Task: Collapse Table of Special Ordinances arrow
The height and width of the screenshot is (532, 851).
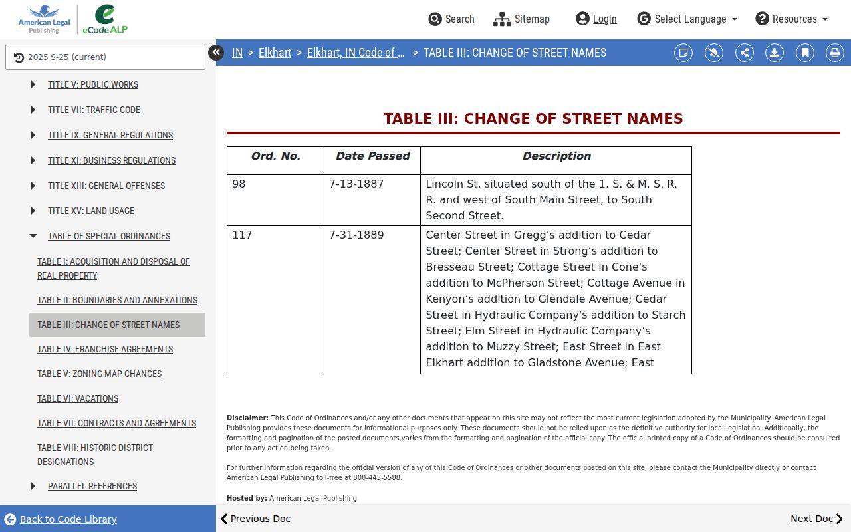Action: [33, 236]
